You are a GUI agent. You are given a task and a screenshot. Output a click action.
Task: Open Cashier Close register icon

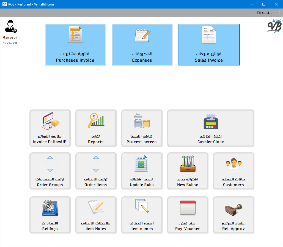point(211,122)
